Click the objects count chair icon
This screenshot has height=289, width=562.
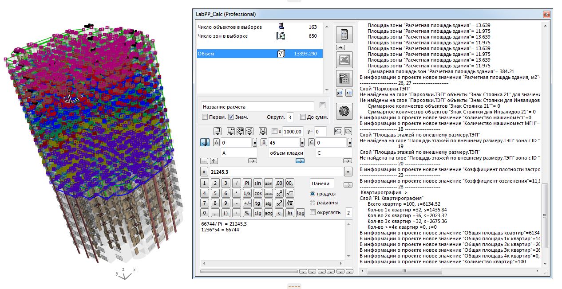click(x=281, y=27)
